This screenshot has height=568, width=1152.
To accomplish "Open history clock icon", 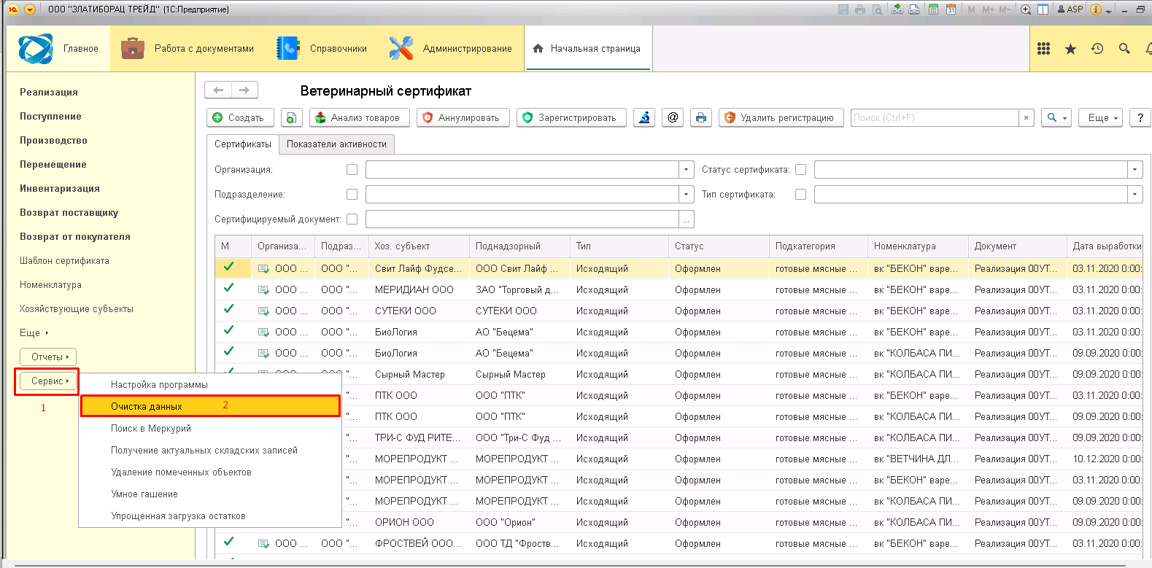I will (x=1097, y=49).
